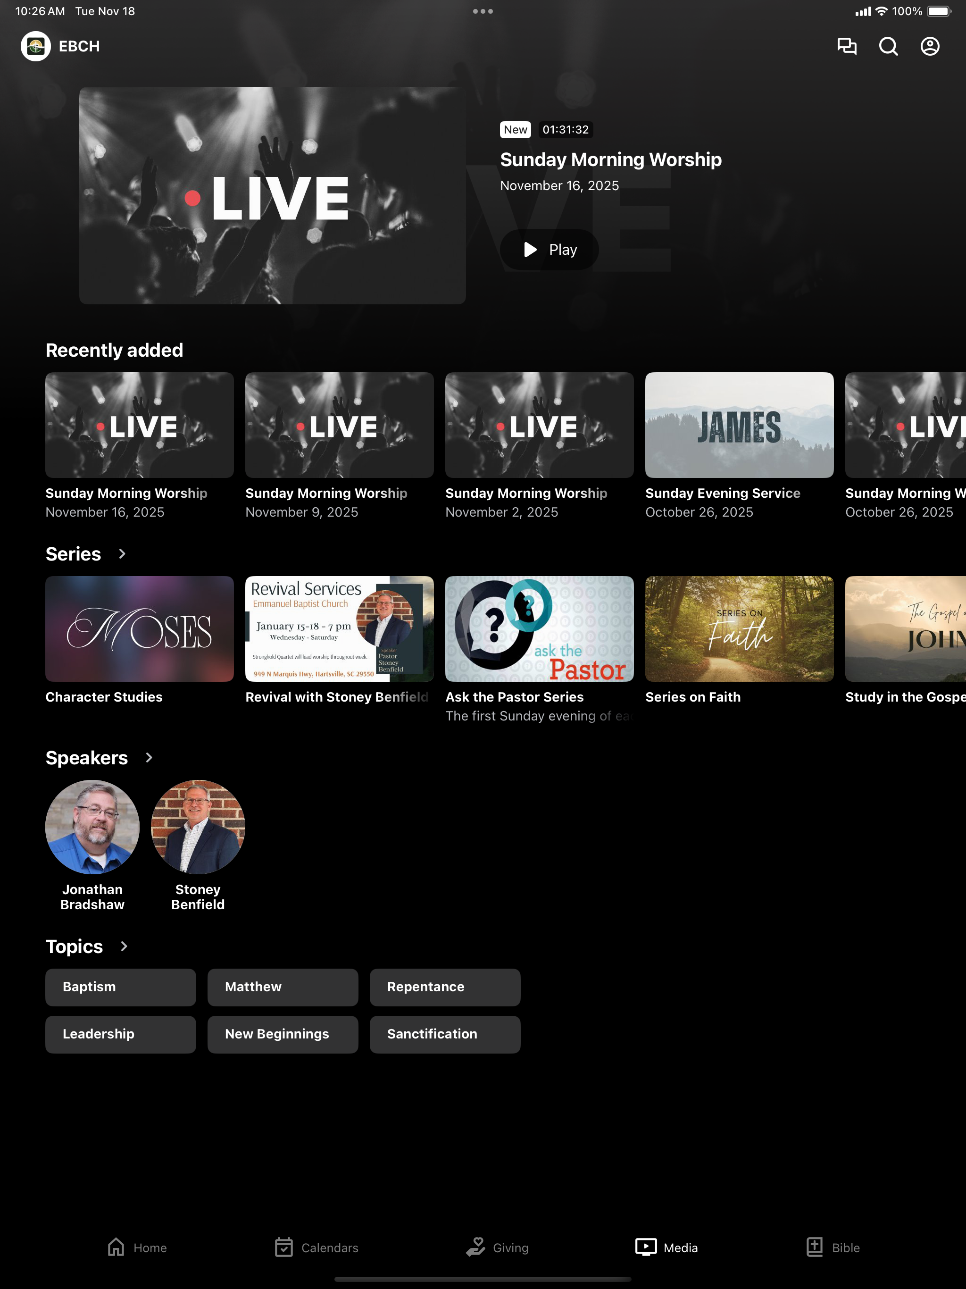The image size is (966, 1289).
Task: Tap the 01:31:32 duration badge
Action: coord(565,129)
